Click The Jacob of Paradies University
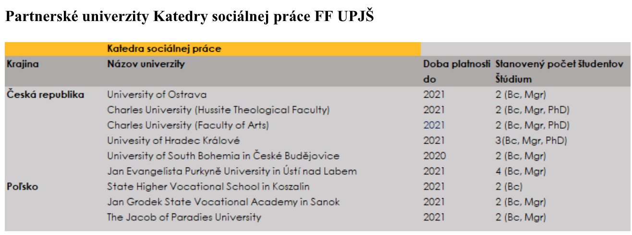Image resolution: width=632 pixels, height=235 pixels. [x=184, y=217]
